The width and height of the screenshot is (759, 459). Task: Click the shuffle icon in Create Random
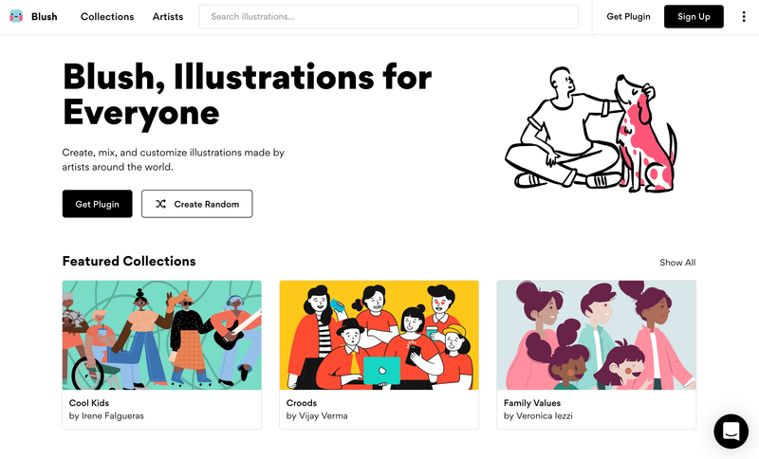(160, 204)
